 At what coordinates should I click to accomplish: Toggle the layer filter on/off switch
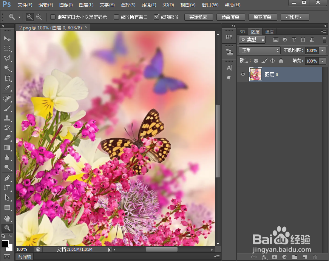point(324,40)
